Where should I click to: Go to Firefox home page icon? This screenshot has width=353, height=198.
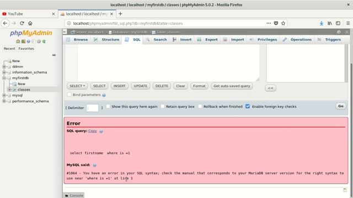tap(30, 23)
